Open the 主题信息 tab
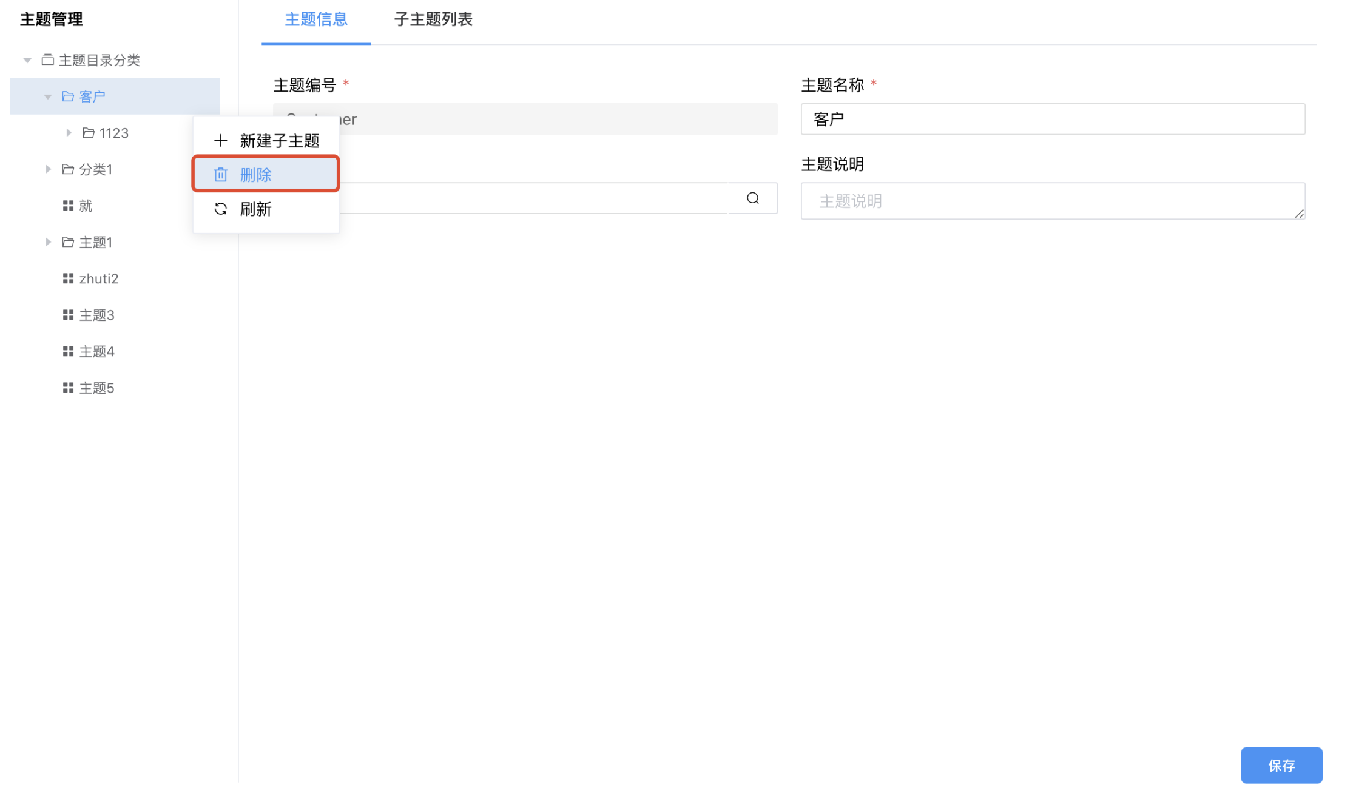The width and height of the screenshot is (1359, 796). [x=315, y=19]
